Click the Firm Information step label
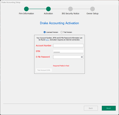 pos(26,14)
